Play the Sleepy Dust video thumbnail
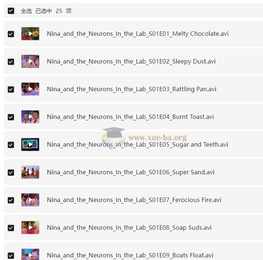The height and width of the screenshot is (260, 263). pos(30,61)
